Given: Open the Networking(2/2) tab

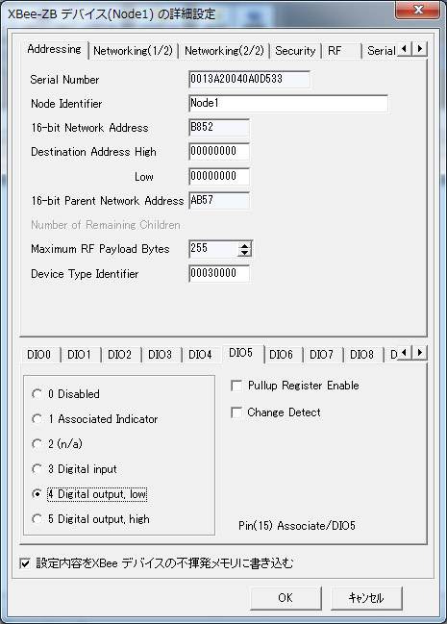Looking at the screenshot, I should 224,51.
